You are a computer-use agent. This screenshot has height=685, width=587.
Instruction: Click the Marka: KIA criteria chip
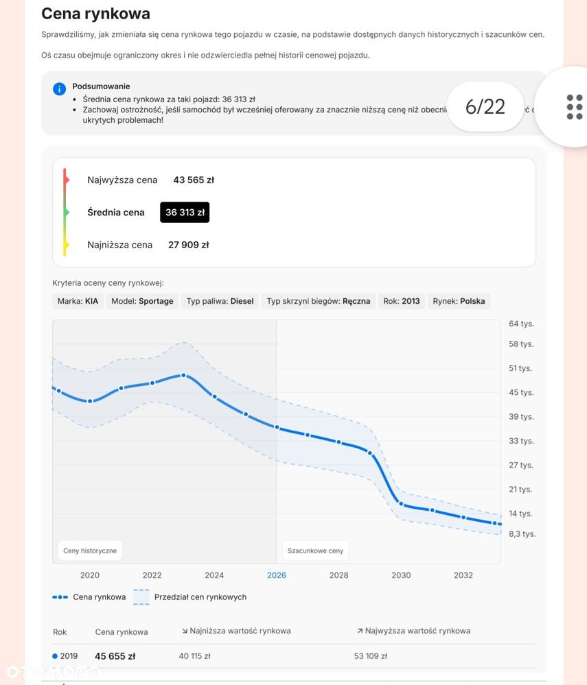(78, 301)
